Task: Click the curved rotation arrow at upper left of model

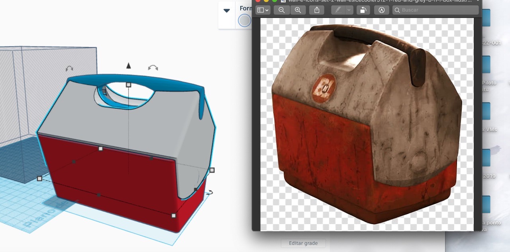Action: [69, 69]
